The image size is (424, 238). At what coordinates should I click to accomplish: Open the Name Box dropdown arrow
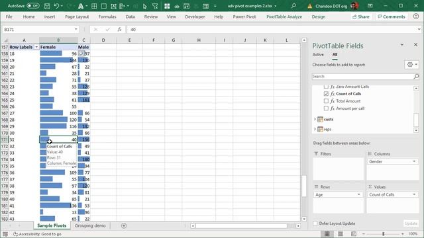(x=76, y=29)
